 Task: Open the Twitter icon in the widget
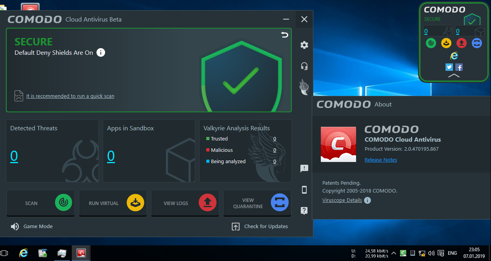[449, 67]
